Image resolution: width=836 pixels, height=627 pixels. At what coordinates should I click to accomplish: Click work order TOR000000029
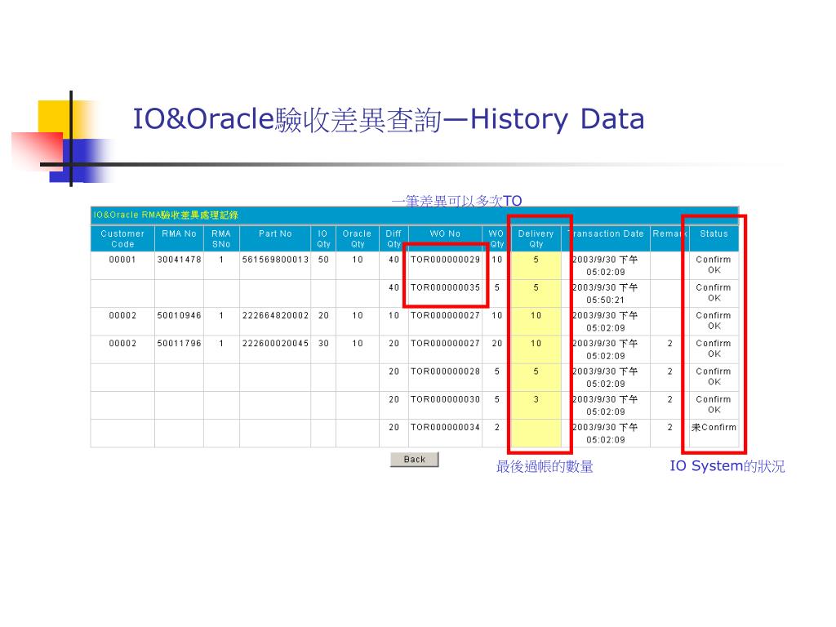click(x=445, y=260)
